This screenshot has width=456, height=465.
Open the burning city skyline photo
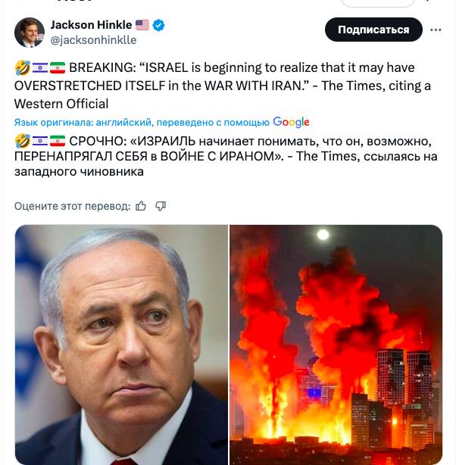[336, 345]
